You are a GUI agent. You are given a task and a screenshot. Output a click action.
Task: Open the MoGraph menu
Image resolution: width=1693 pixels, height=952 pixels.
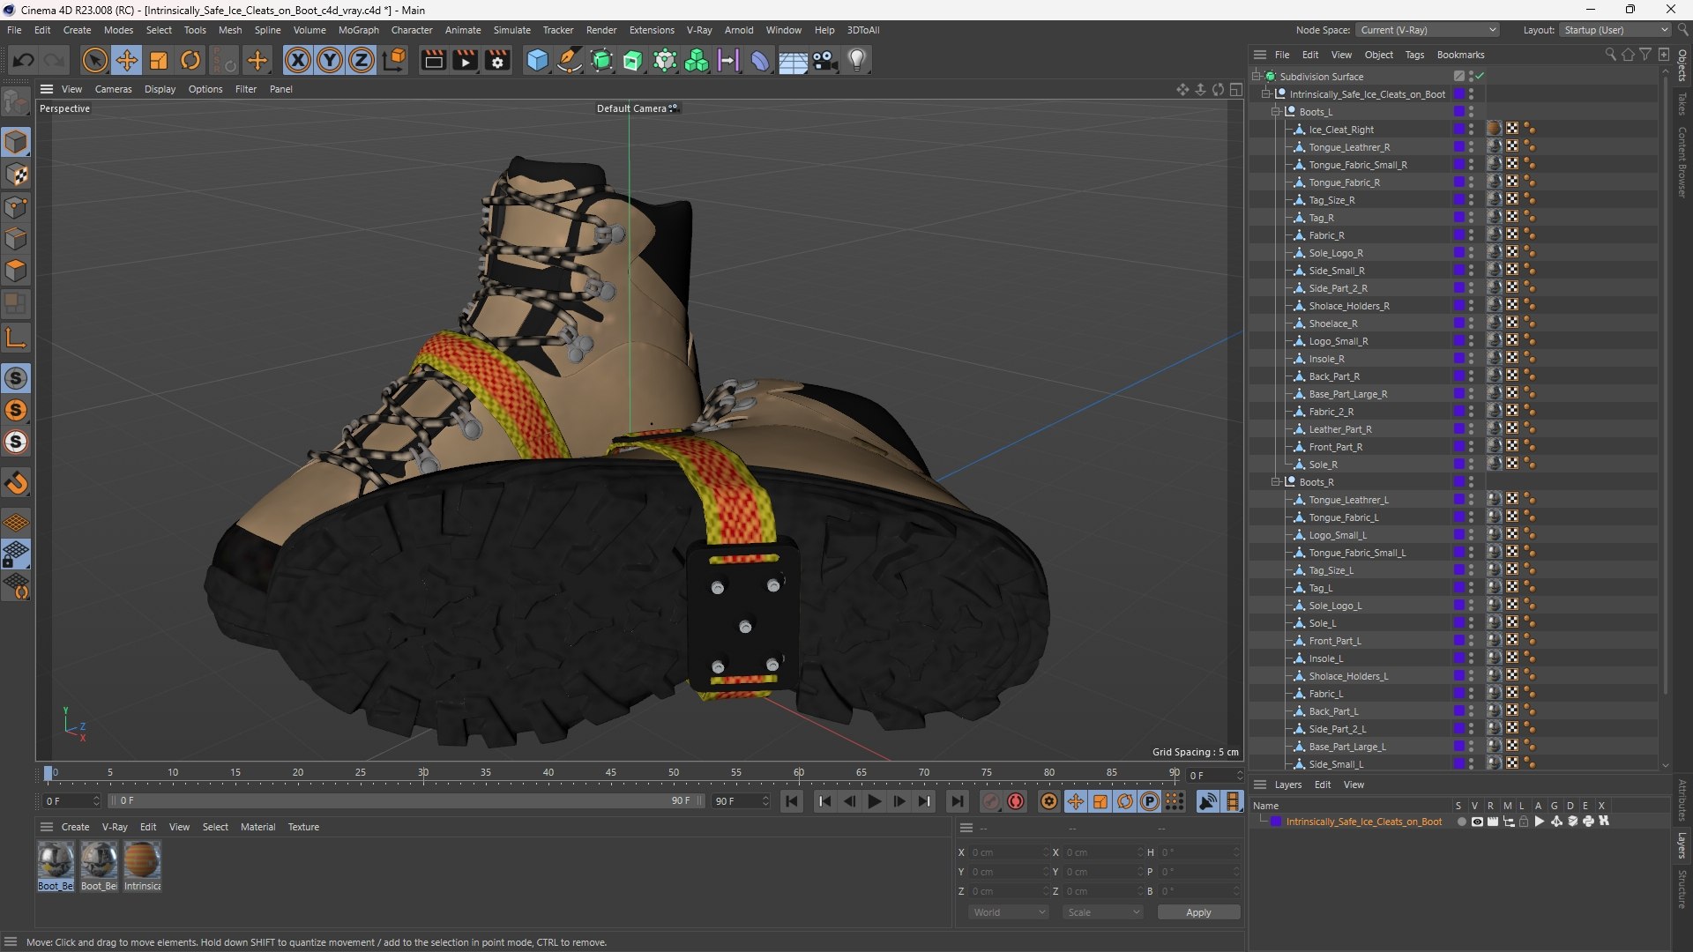pyautogui.click(x=358, y=30)
